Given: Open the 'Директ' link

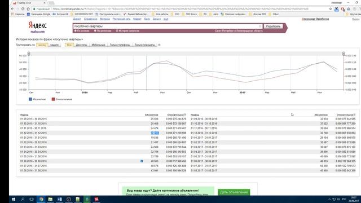Looking at the screenshot, I should click(77, 19).
